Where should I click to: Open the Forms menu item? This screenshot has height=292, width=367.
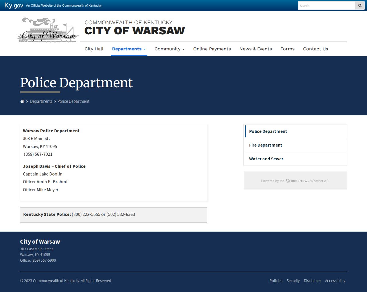(x=287, y=49)
